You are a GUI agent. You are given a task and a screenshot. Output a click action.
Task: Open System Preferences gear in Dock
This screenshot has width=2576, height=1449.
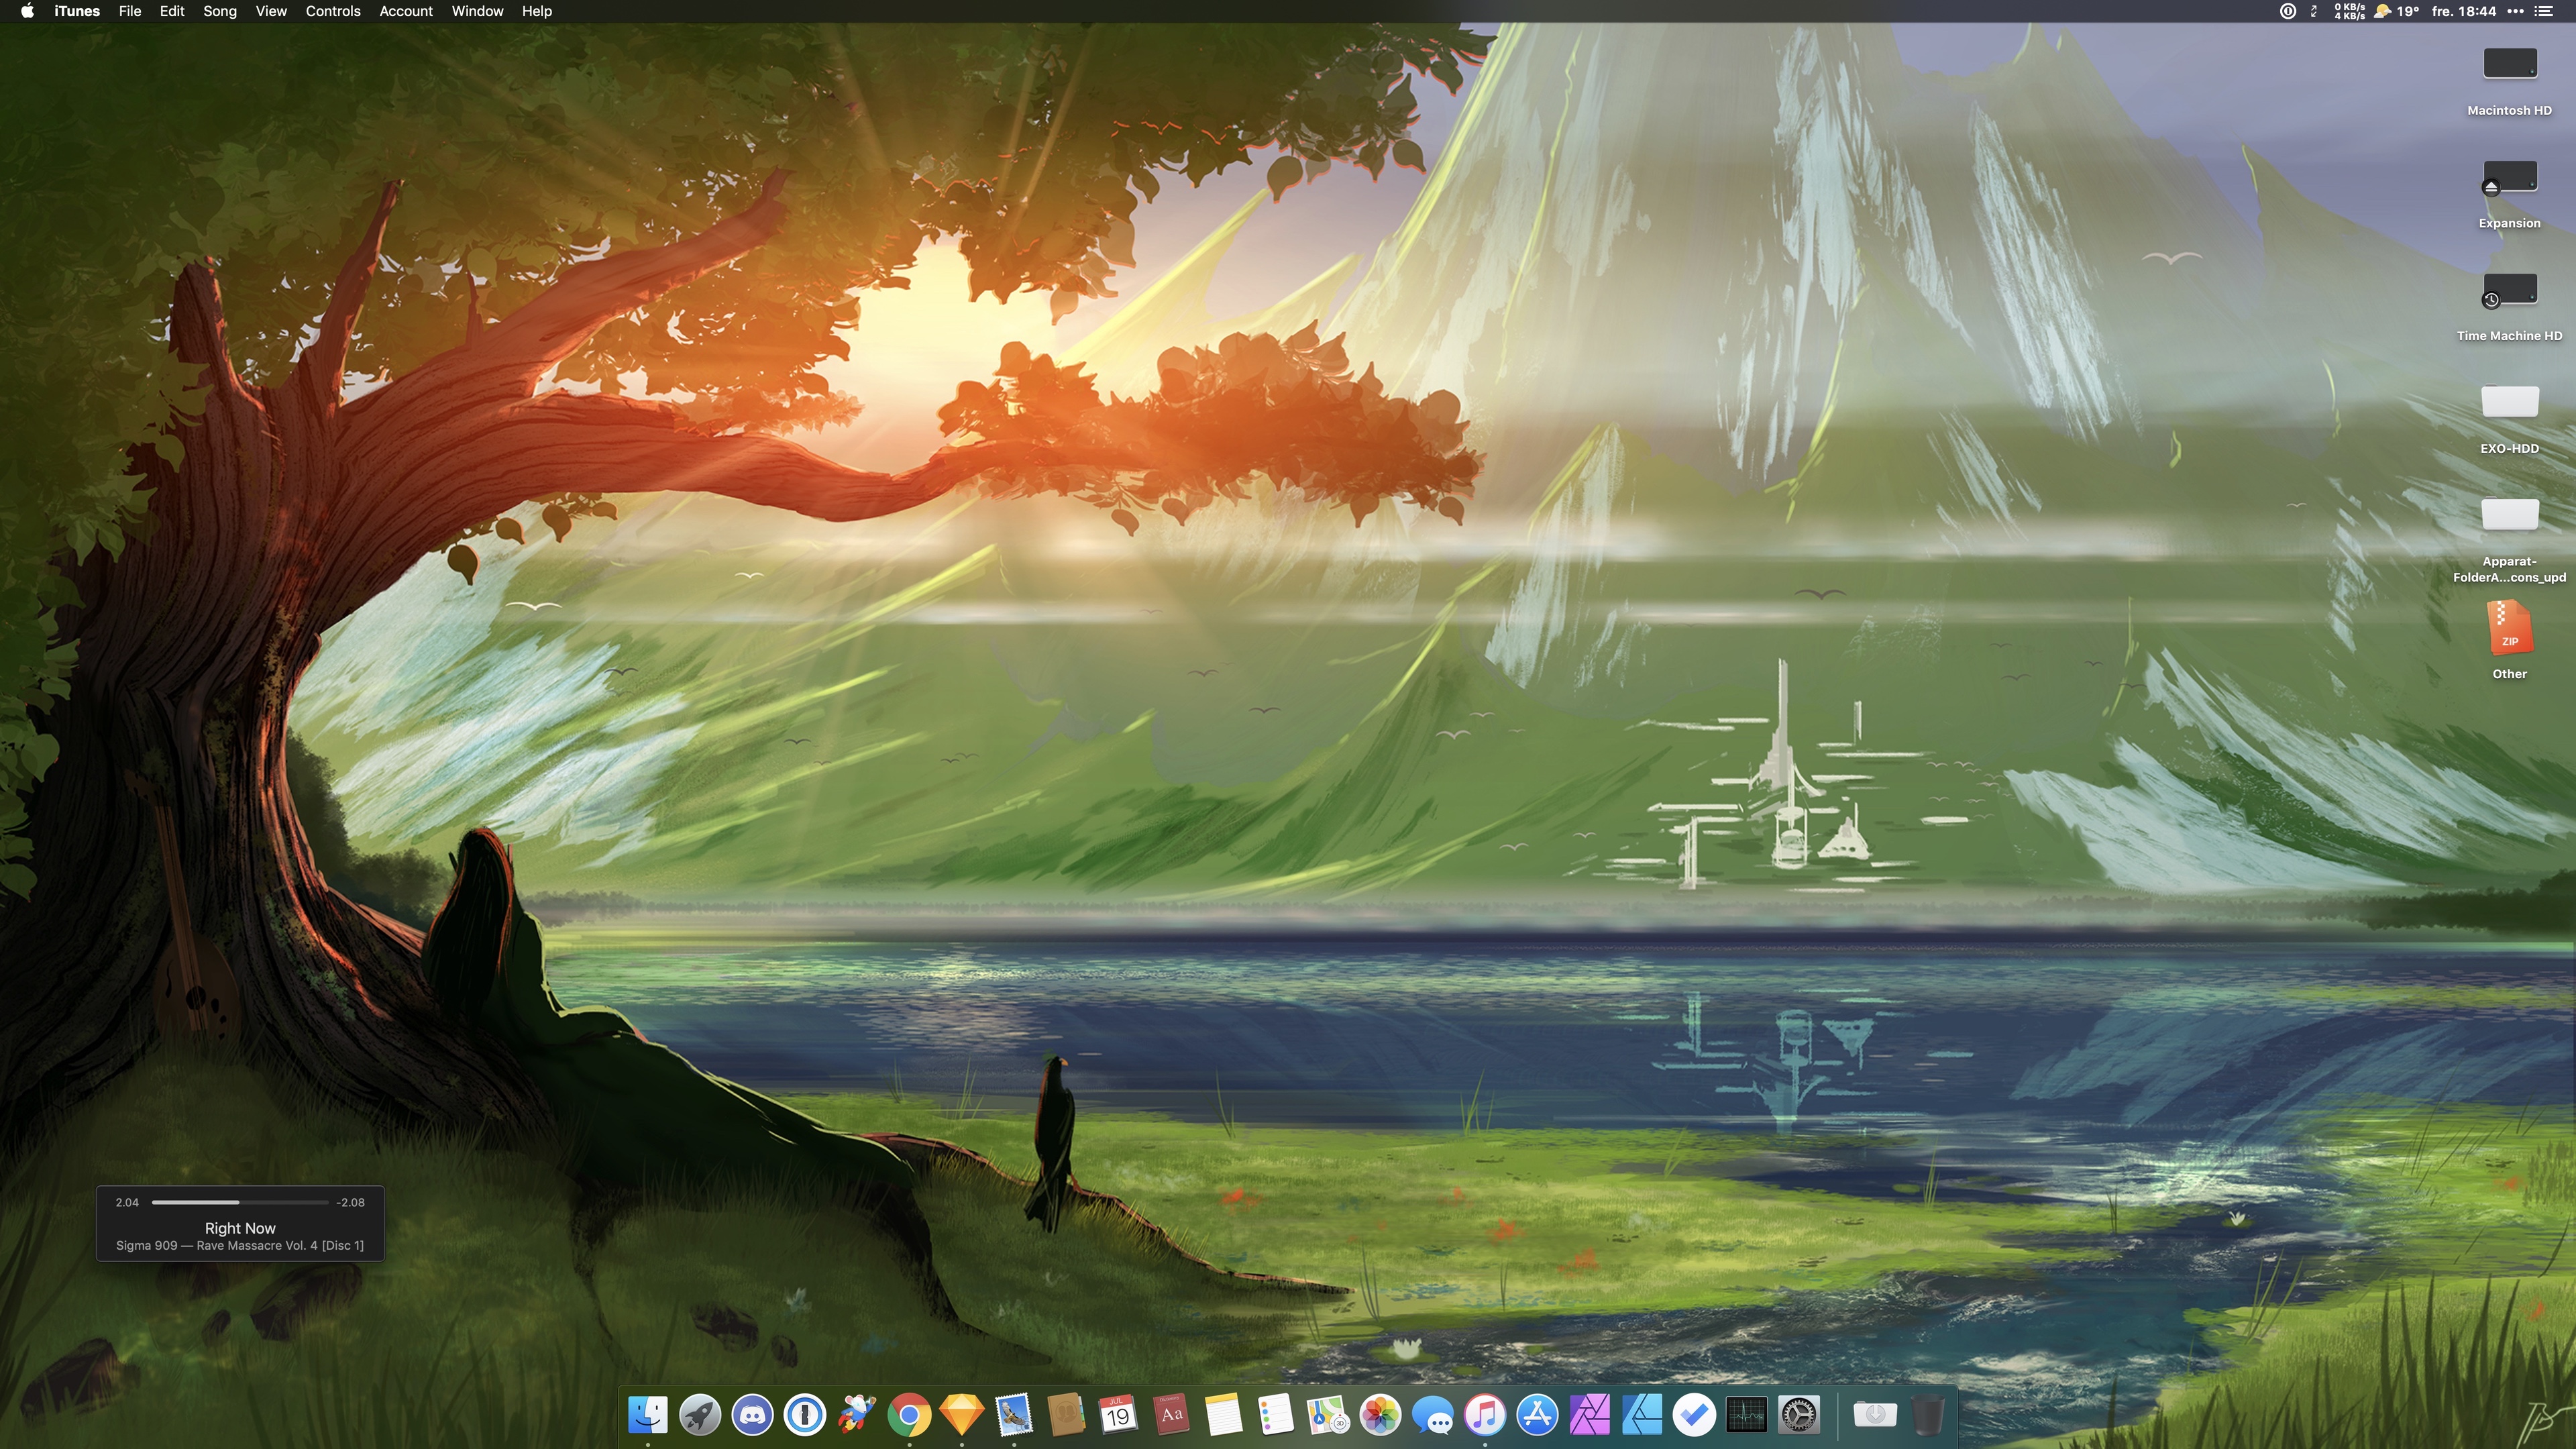point(1799,1415)
